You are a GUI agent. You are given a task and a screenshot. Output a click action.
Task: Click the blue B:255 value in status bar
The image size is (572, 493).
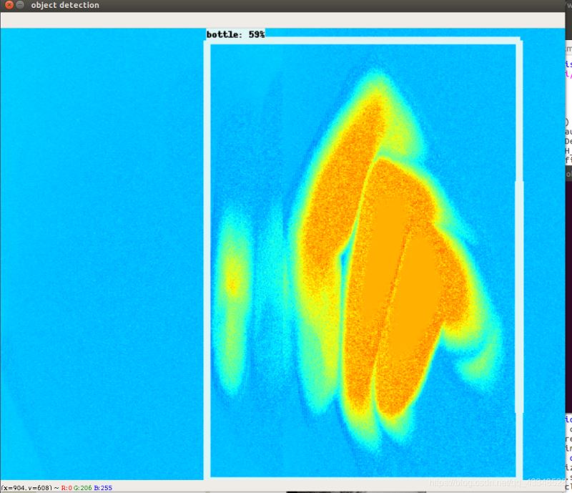click(103, 488)
